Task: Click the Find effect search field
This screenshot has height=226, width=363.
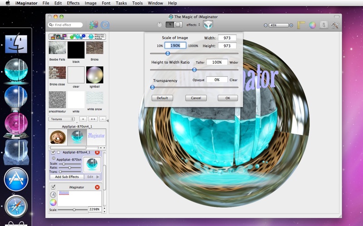Action: pyautogui.click(x=65, y=25)
